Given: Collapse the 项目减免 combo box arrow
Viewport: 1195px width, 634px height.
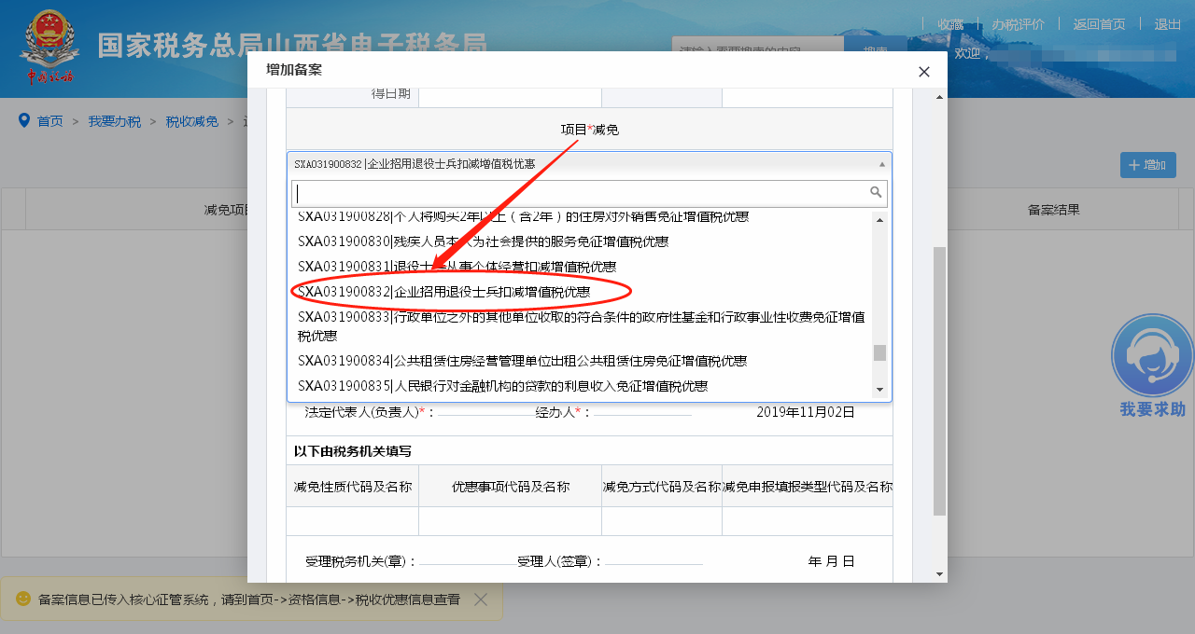Looking at the screenshot, I should click(x=882, y=163).
